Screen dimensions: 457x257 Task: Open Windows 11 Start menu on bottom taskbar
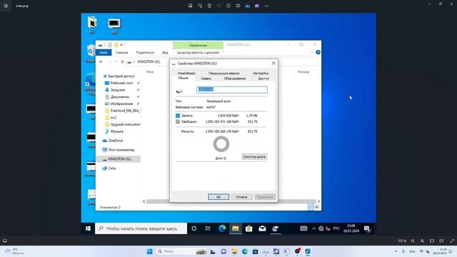click(x=149, y=251)
